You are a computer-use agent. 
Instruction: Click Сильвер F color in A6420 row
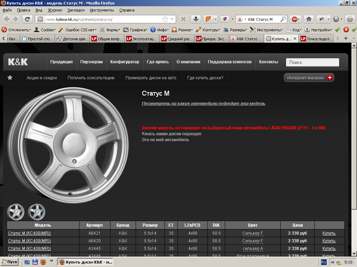[x=252, y=241]
